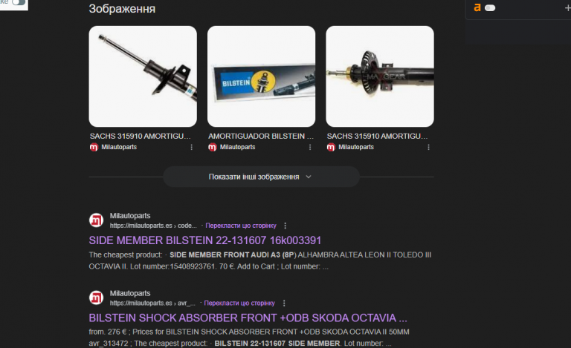This screenshot has width=571, height=348.
Task: Open options menu for third image result
Action: click(428, 147)
